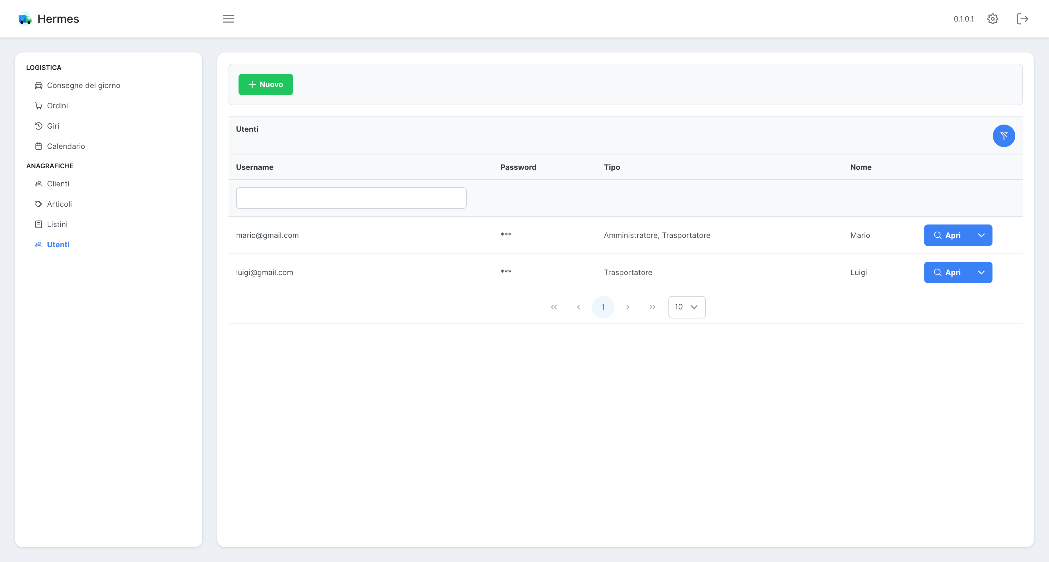Jump to the first page double arrow
This screenshot has height=562, width=1049.
tap(554, 307)
